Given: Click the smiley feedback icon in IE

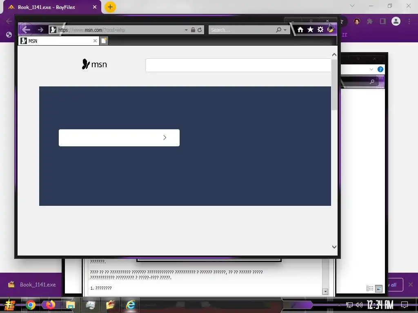Looking at the screenshot, I should coord(330,29).
